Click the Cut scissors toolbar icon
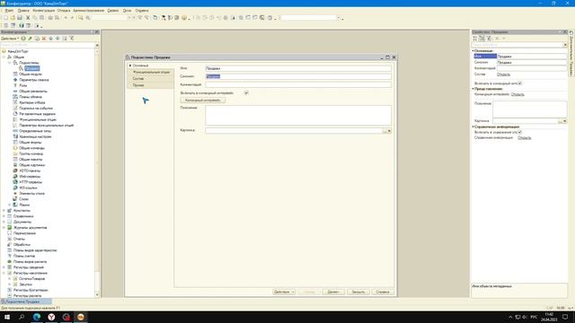 coord(28,18)
